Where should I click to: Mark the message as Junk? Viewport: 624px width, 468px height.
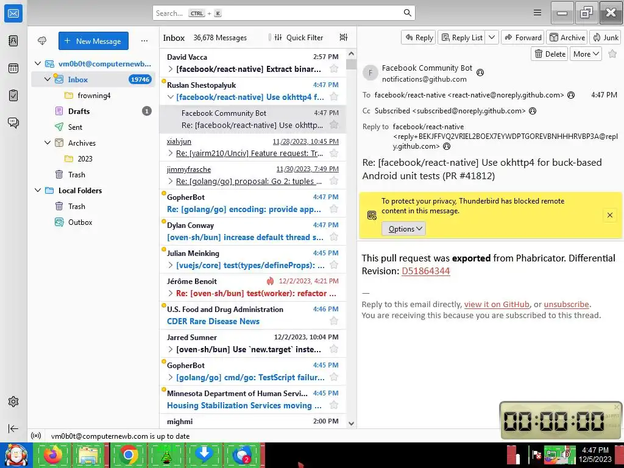605,37
